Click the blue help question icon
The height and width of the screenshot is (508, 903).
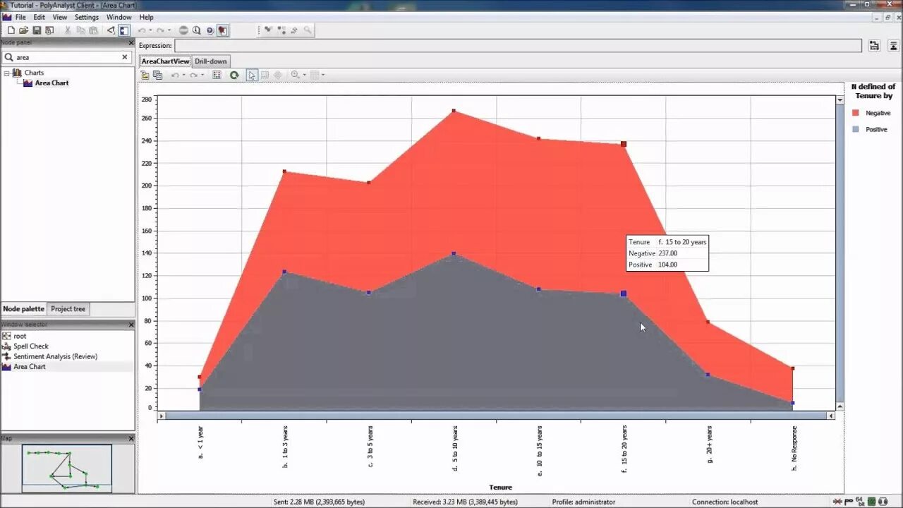coord(210,30)
